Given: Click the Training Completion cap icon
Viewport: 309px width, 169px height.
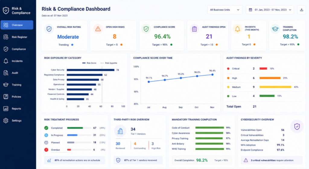Looking at the screenshot, I should [275, 29].
